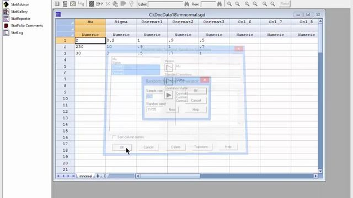
Task: Click the hatched graphics options toolbar icon
Action: pos(92,4)
